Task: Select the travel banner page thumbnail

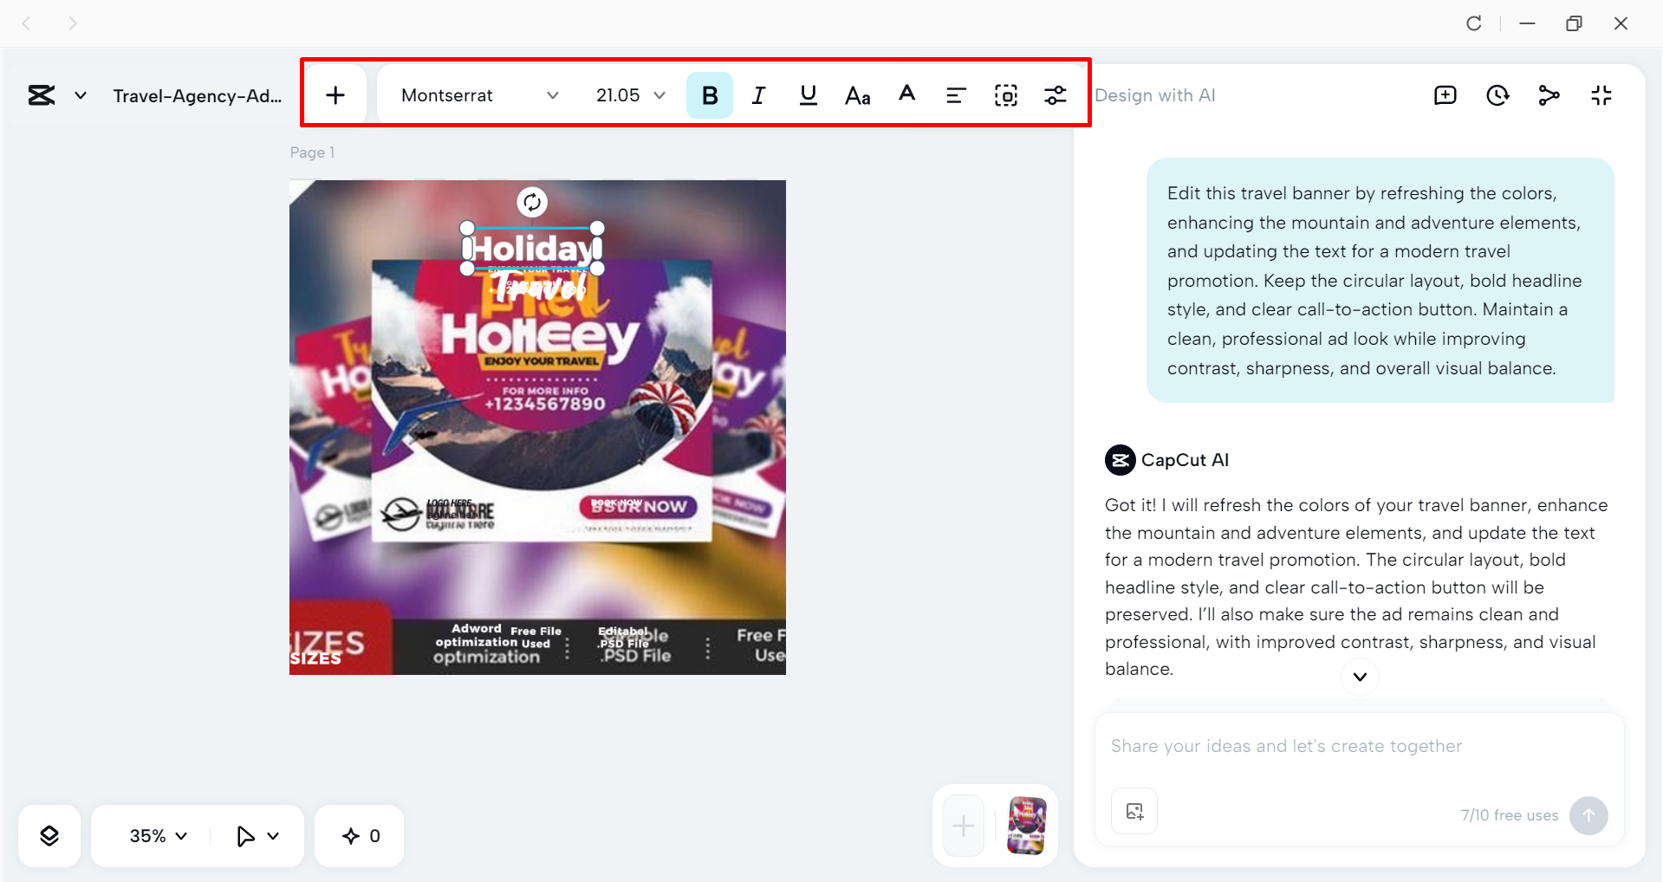Action: 1027,826
